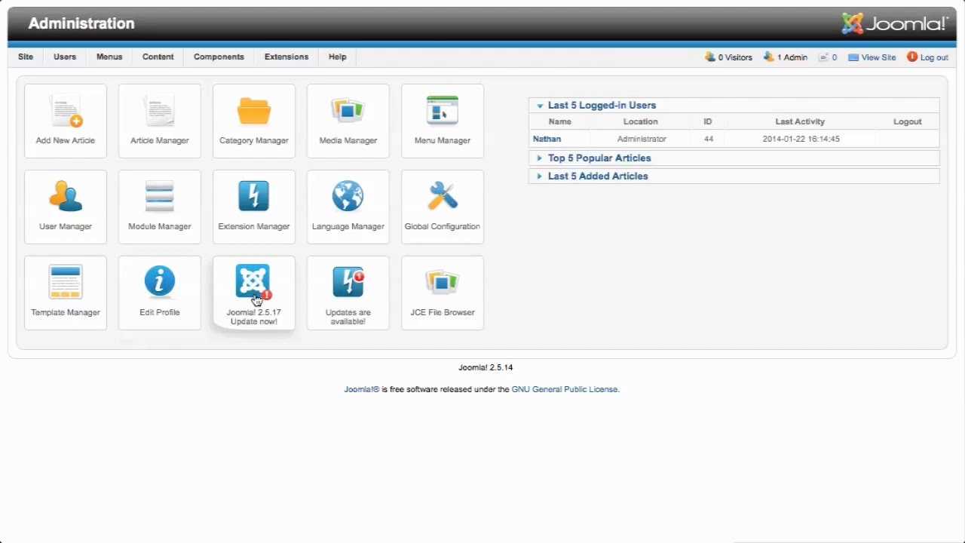This screenshot has width=965, height=543.
Task: Open user Nathan's profile link
Action: (x=547, y=139)
